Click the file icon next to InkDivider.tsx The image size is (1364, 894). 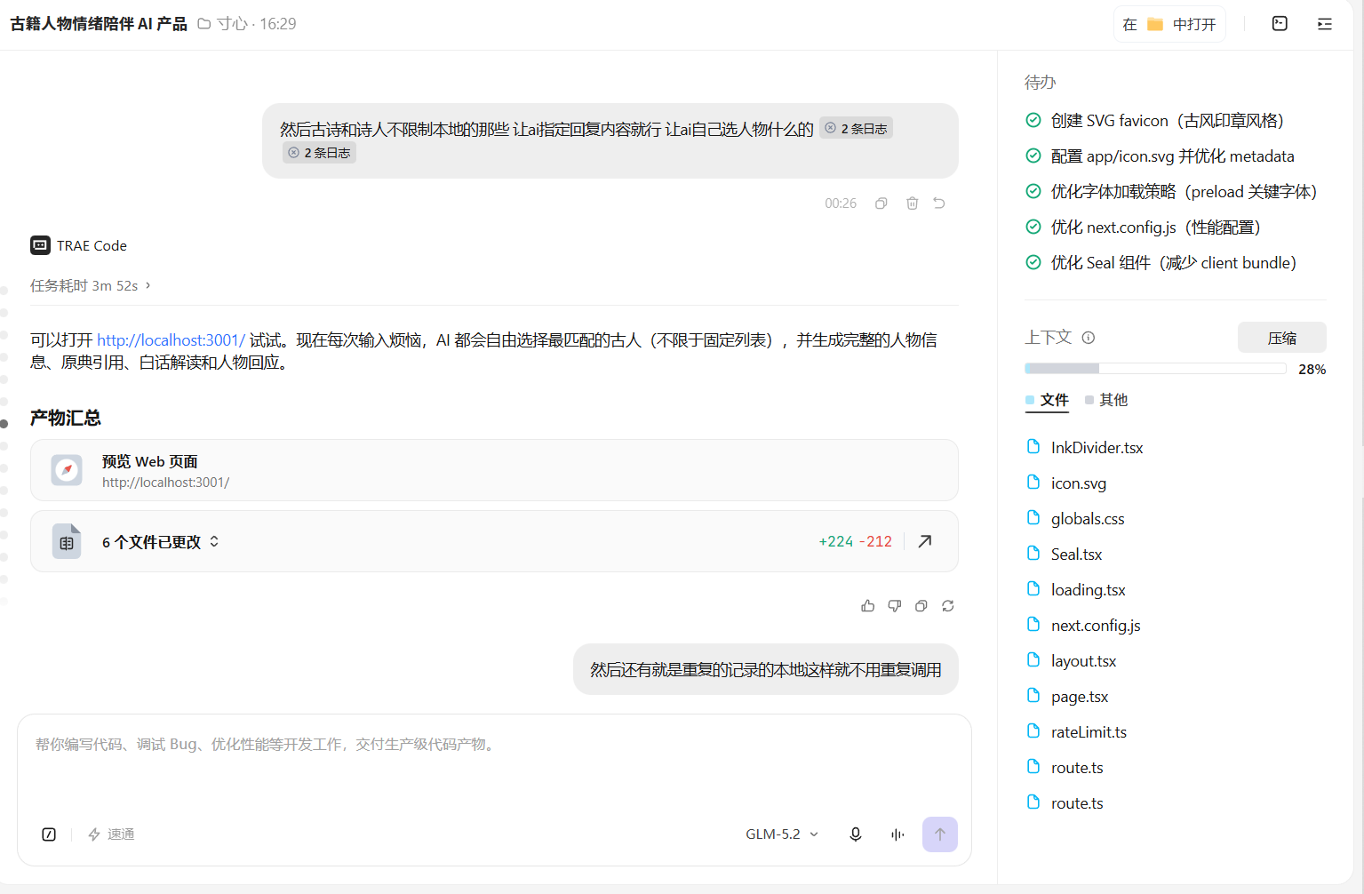point(1033,446)
